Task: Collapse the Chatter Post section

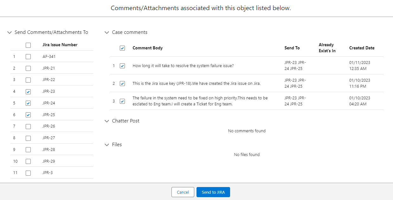Action: point(107,121)
